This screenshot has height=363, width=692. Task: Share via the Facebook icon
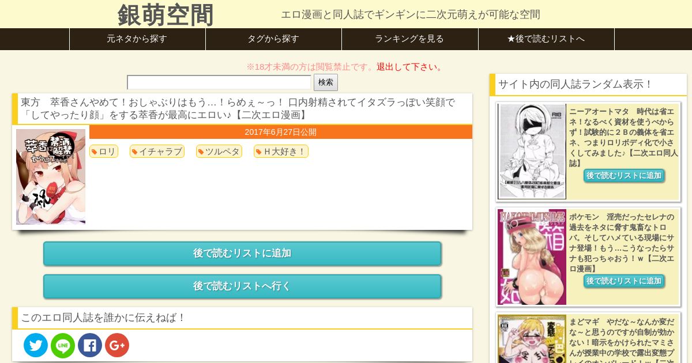[x=90, y=345]
